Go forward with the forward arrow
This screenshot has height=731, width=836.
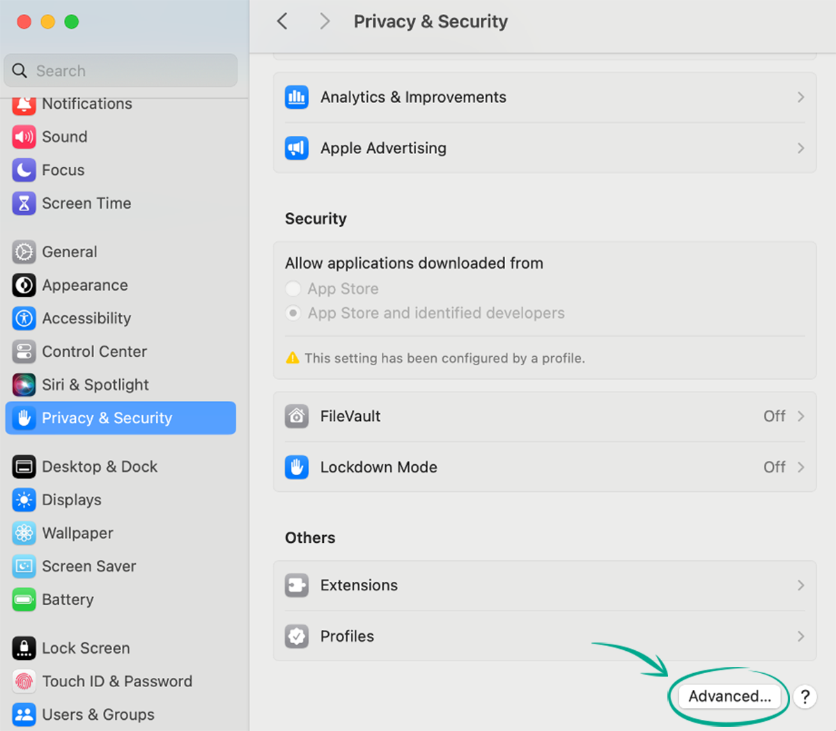tap(325, 22)
